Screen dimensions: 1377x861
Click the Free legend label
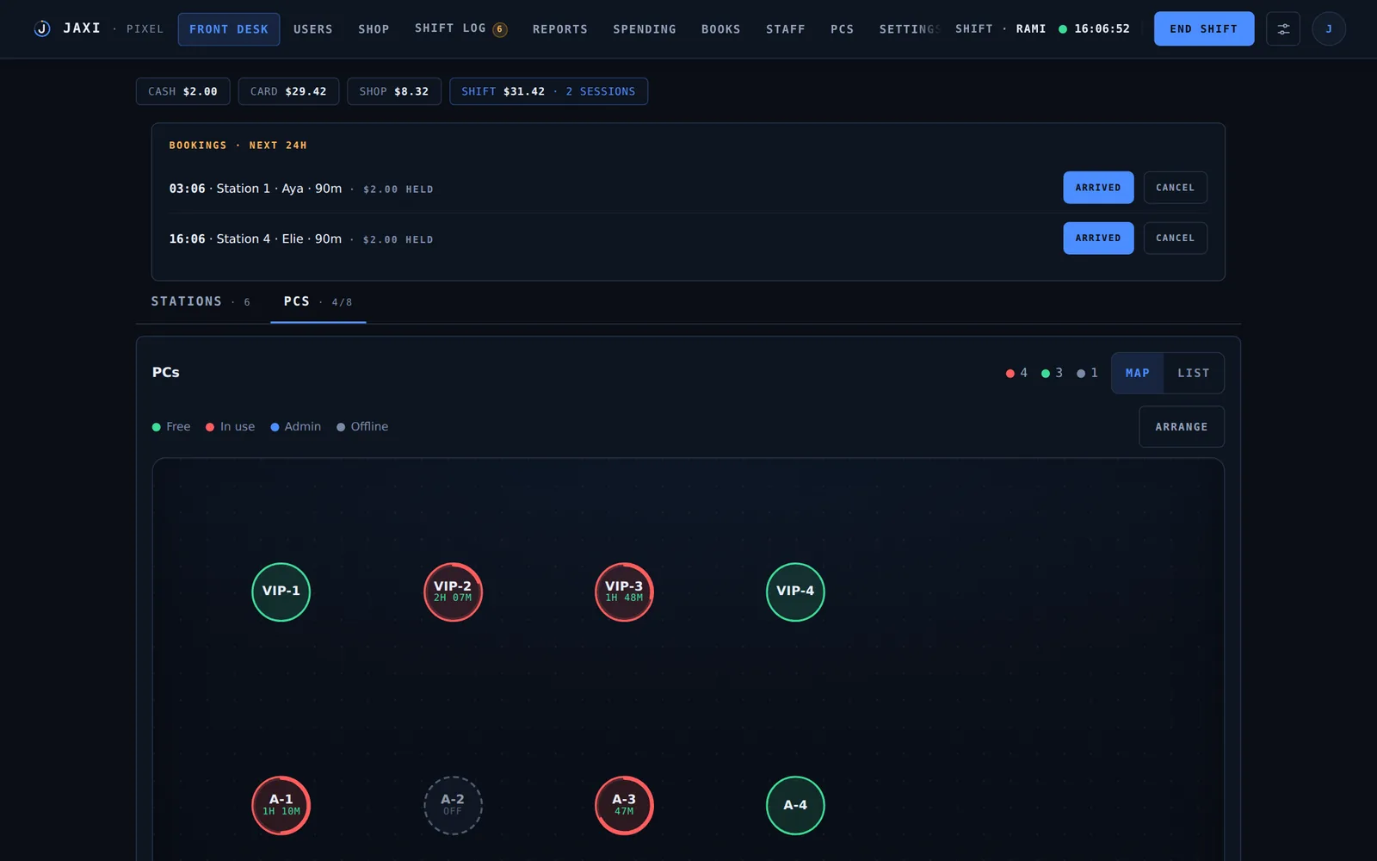tap(171, 426)
